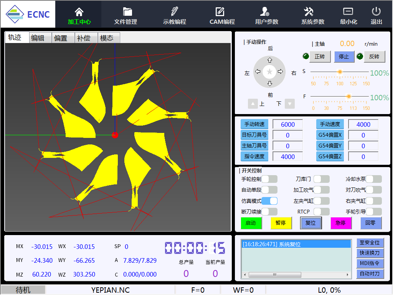Screen dimensions: 393x295
Task: Click the 复位 reset button
Action: 311,223
